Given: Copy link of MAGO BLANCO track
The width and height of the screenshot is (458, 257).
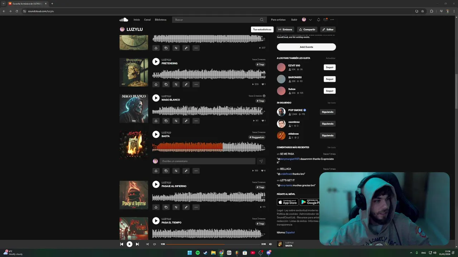Looking at the screenshot, I should pyautogui.click(x=166, y=121).
